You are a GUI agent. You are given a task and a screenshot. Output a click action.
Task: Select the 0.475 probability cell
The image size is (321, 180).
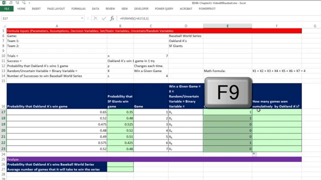[x=57, y=124]
